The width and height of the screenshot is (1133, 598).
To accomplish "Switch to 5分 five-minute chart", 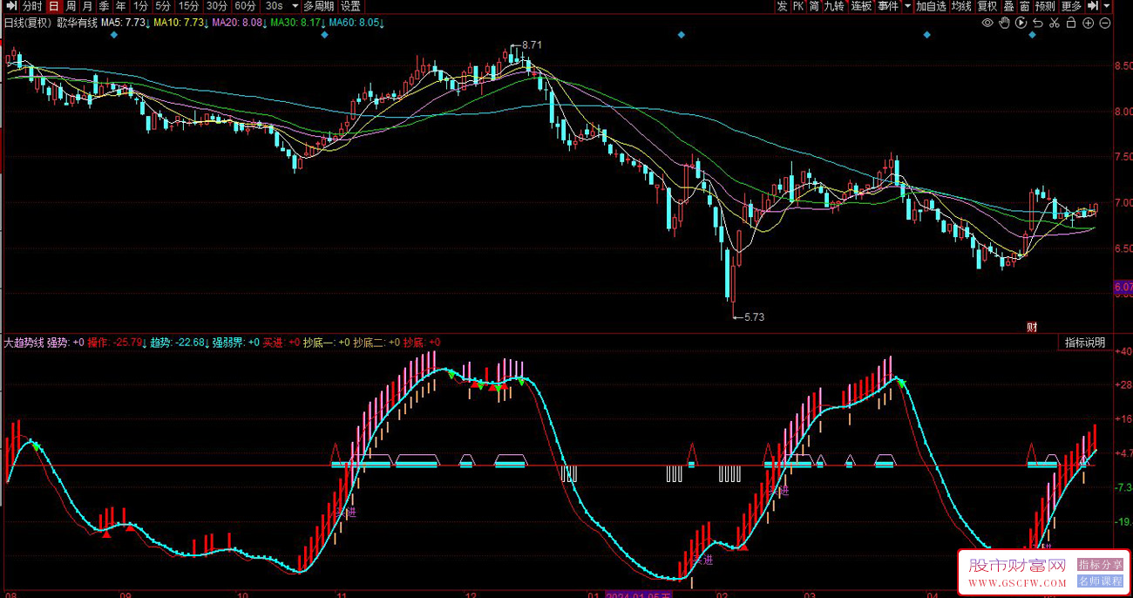I will click(163, 6).
